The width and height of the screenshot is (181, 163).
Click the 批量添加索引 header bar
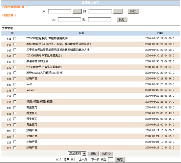[91, 3]
